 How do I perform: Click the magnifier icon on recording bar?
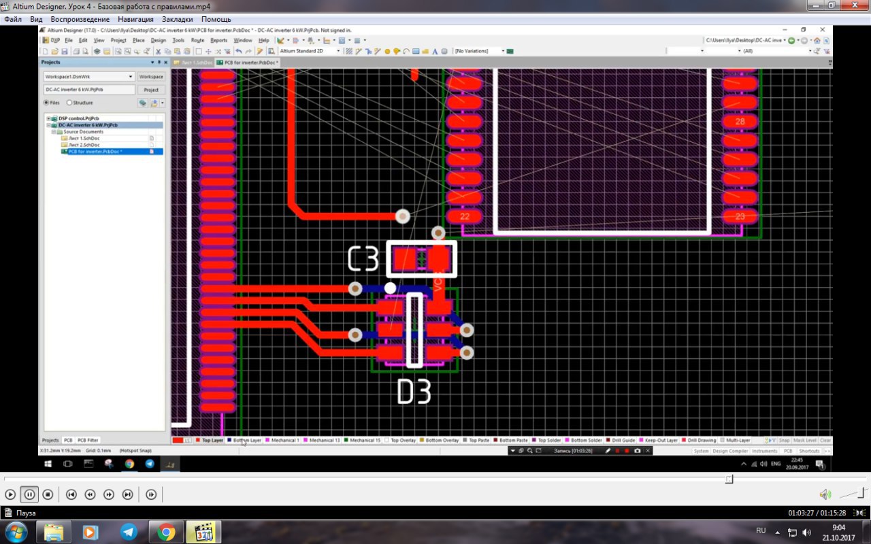pos(529,451)
